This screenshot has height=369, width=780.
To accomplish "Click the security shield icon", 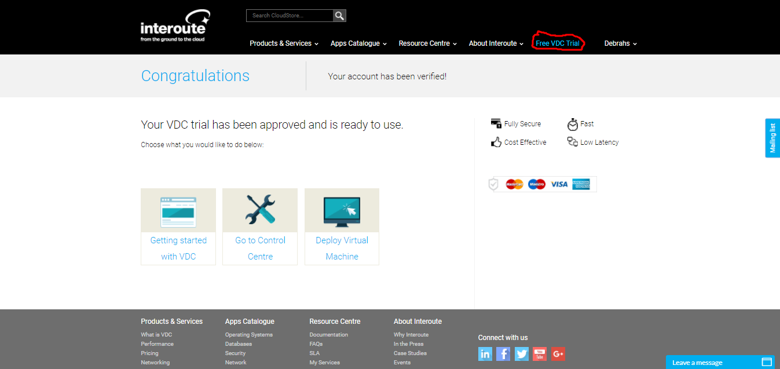I will 493,184.
